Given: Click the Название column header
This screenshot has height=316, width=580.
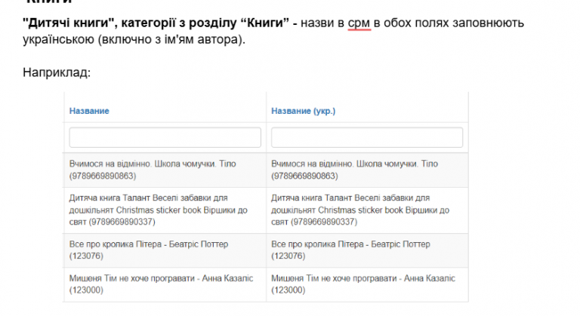Looking at the screenshot, I should 89,111.
